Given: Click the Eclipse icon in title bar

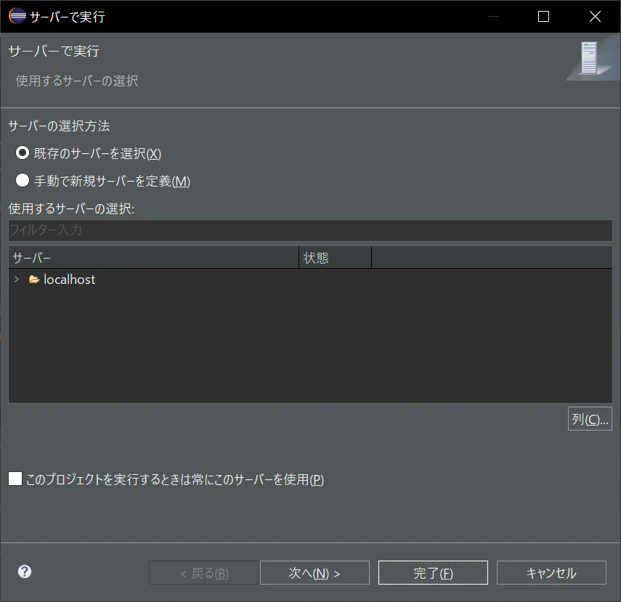Looking at the screenshot, I should point(17,16).
